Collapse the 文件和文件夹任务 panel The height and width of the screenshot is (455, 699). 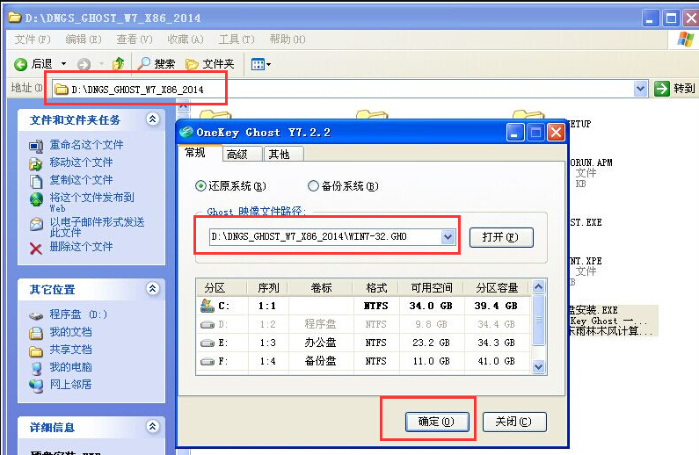pyautogui.click(x=152, y=119)
